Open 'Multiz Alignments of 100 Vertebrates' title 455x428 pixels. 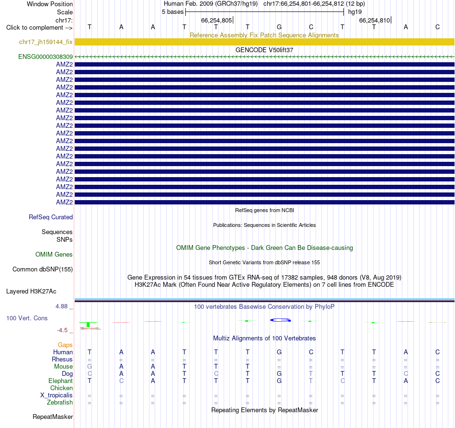pyautogui.click(x=264, y=338)
